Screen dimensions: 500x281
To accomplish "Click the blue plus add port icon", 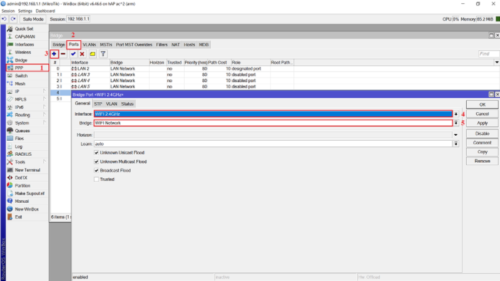I will pyautogui.click(x=54, y=54).
